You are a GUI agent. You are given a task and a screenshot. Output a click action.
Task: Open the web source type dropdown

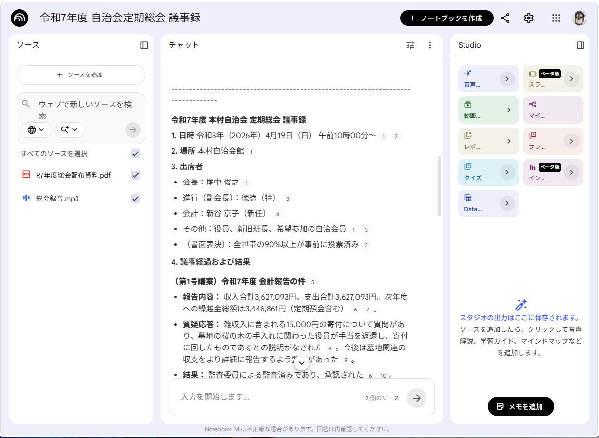coord(36,130)
